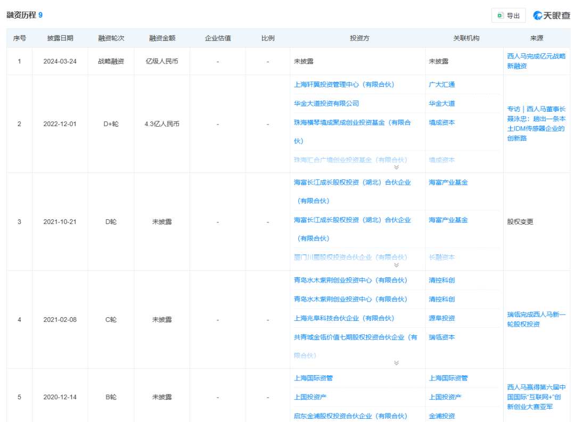Viewport: 575px width, 422px height.
Task: Select date cell 2024-03-24
Action: 60,61
